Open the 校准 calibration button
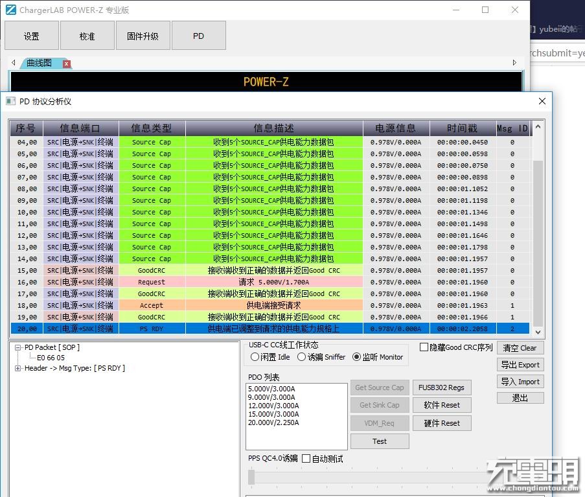The height and width of the screenshot is (497, 585). (87, 36)
